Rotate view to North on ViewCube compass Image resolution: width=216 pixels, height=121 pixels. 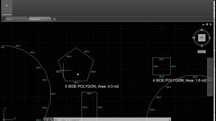[x=202, y=30]
